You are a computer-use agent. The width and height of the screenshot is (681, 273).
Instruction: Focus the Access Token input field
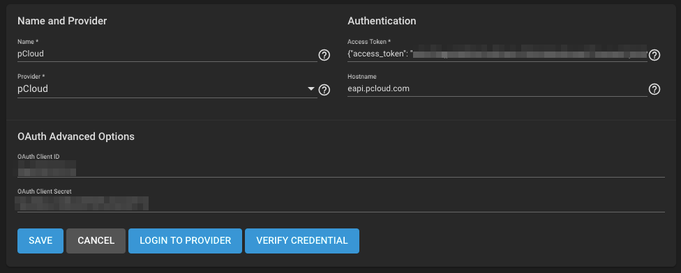point(497,54)
